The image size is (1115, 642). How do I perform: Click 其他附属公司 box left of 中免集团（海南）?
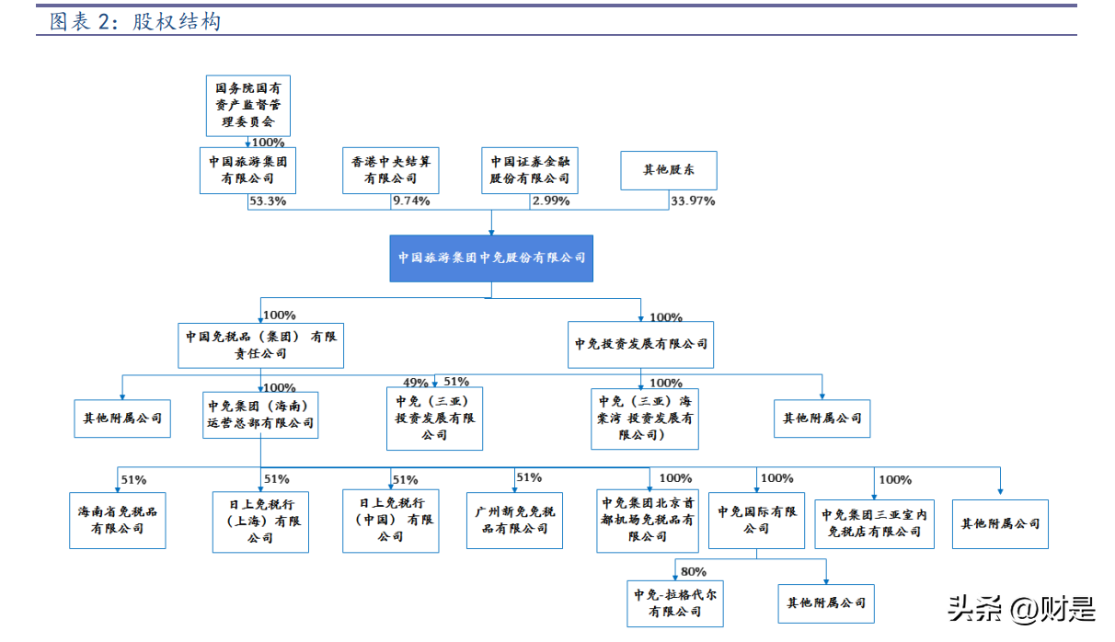coord(122,418)
